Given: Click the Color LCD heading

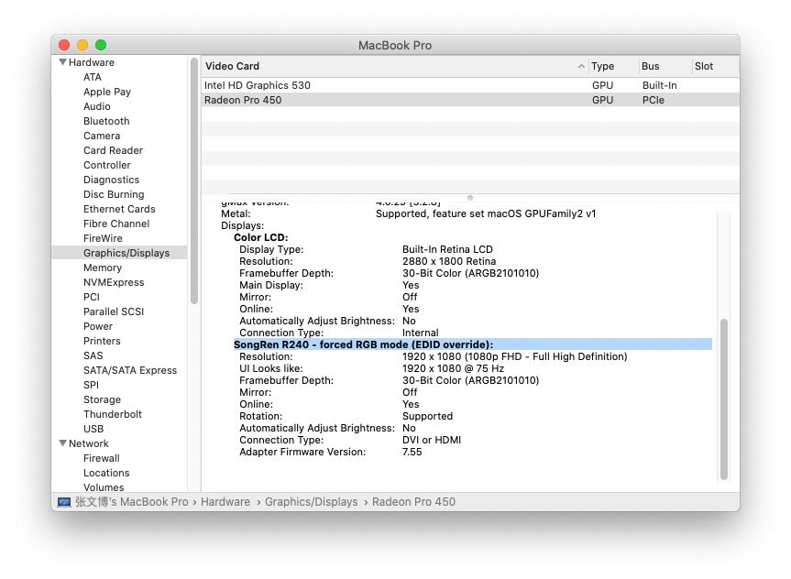Looking at the screenshot, I should [261, 237].
